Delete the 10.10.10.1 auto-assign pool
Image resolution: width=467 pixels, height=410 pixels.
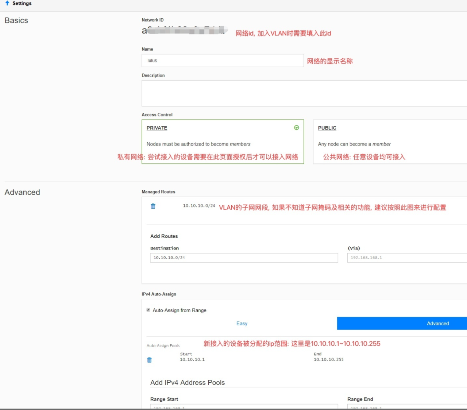click(149, 360)
